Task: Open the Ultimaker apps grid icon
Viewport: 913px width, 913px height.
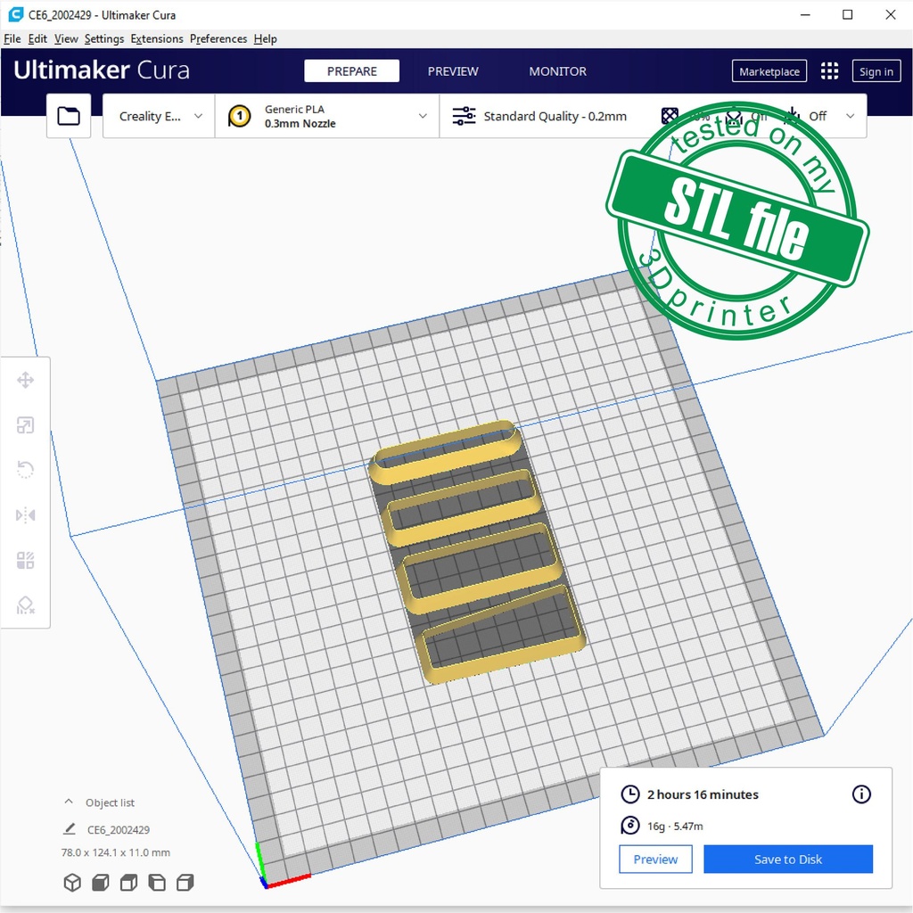Action: (829, 71)
